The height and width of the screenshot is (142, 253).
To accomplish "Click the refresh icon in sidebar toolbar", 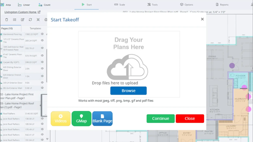I will pyautogui.click(x=30, y=20).
